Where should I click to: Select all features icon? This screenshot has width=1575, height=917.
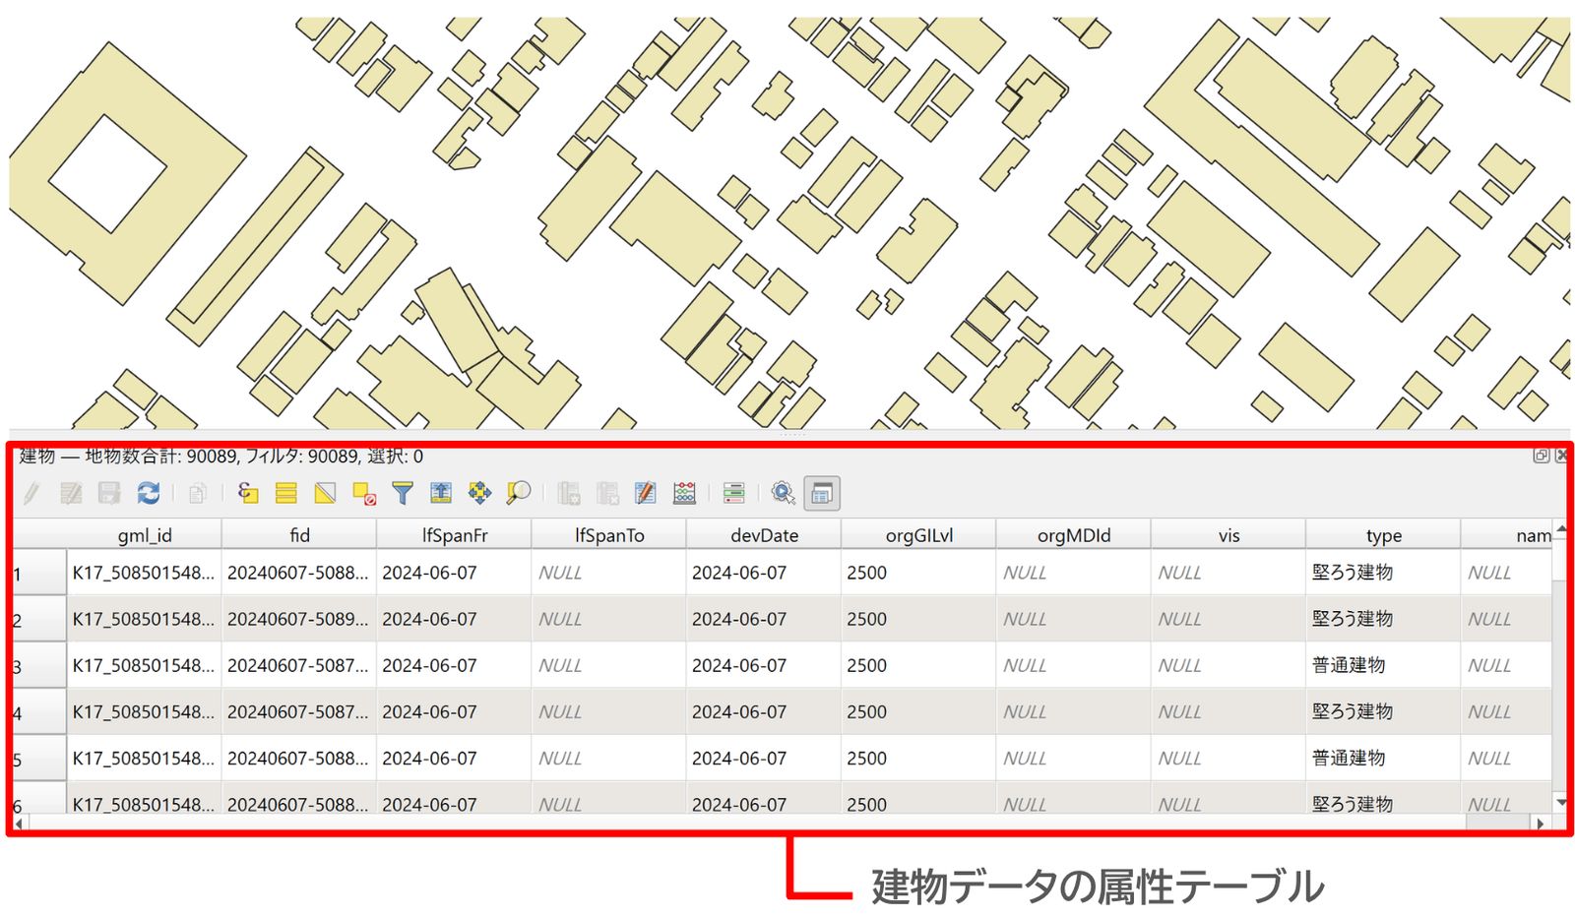pyautogui.click(x=286, y=493)
